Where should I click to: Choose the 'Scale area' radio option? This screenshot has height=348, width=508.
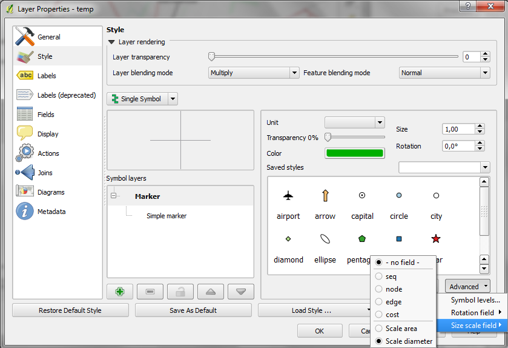[x=401, y=329]
